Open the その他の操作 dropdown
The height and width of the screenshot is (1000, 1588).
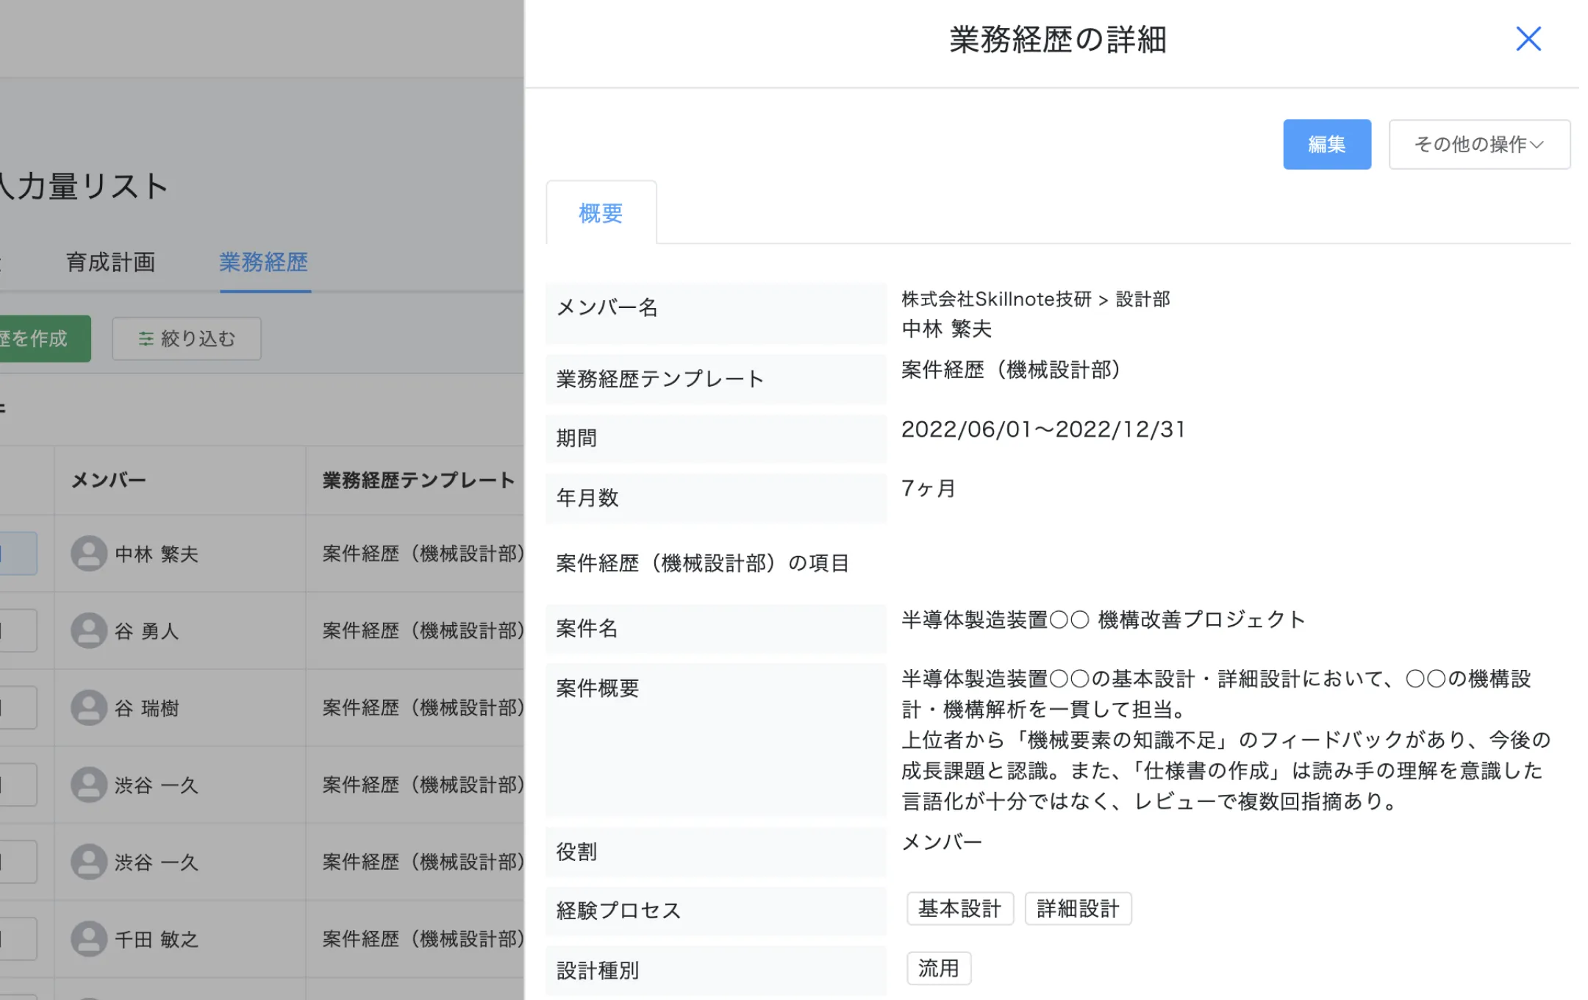pos(1478,144)
